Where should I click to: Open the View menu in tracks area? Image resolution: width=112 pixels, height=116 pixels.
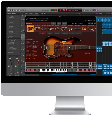(x=36, y=14)
